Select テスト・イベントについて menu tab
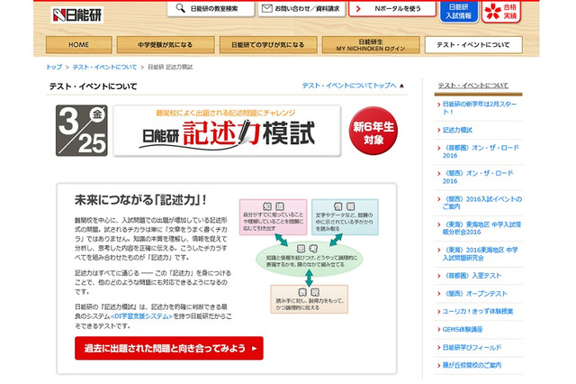Image resolution: width=576 pixels, height=384 pixels. [x=473, y=45]
